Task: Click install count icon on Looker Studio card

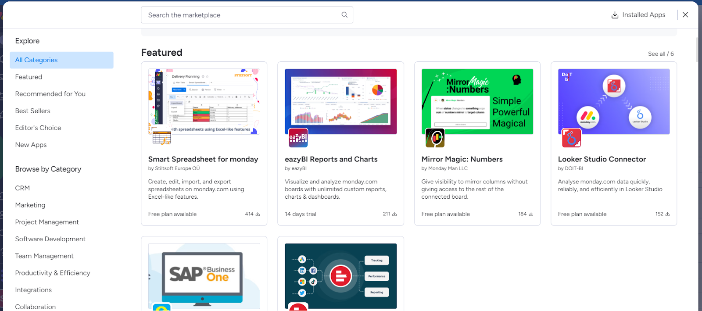Action: coord(667,214)
